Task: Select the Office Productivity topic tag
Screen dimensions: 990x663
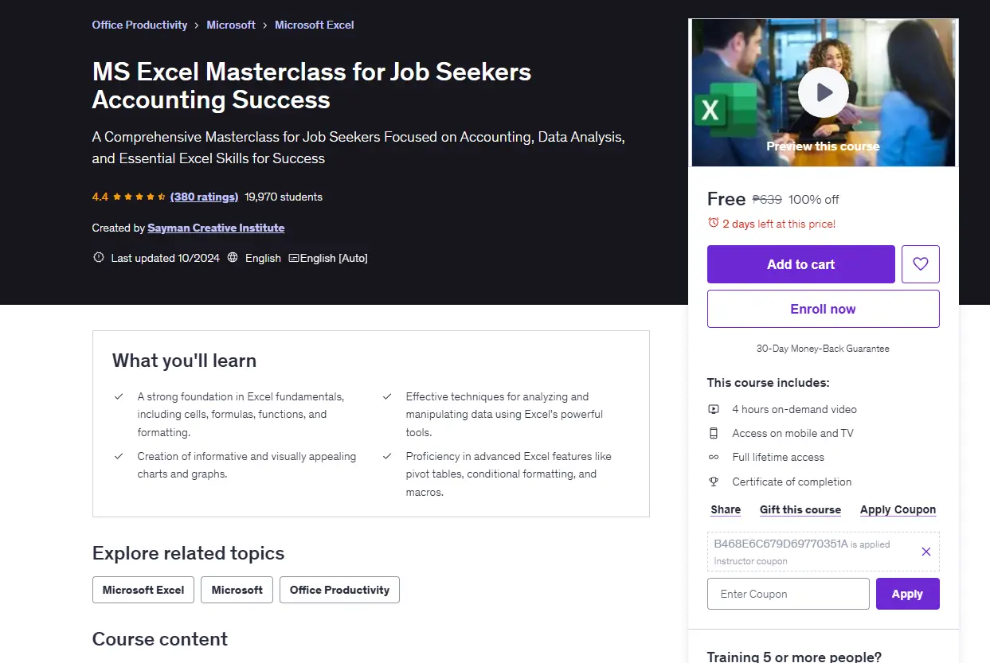Action: [339, 590]
